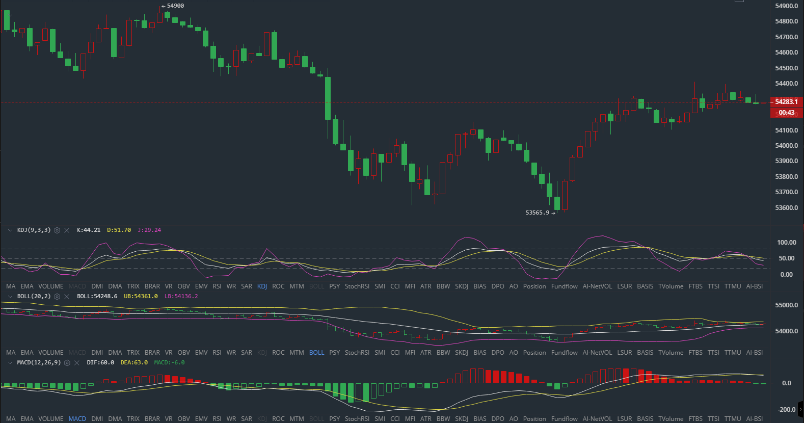
Task: Select Fundflow in KDJ panel's indicator row
Action: tap(565, 286)
